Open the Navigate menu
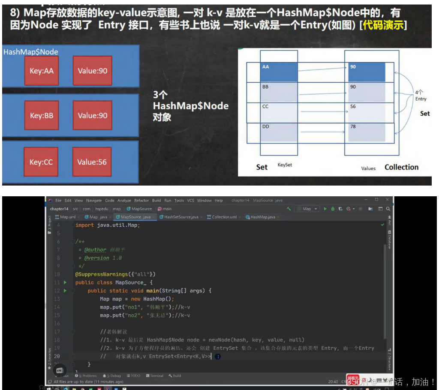The image size is (439, 390). pos(94,201)
